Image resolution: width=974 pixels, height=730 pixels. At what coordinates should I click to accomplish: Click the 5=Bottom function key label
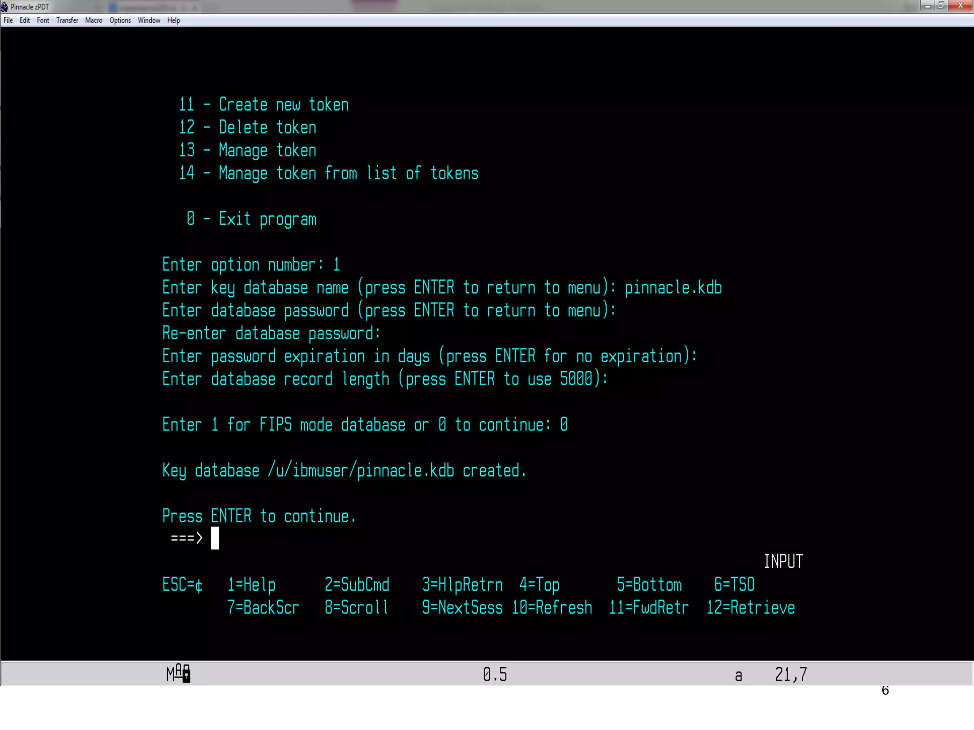pyautogui.click(x=649, y=585)
